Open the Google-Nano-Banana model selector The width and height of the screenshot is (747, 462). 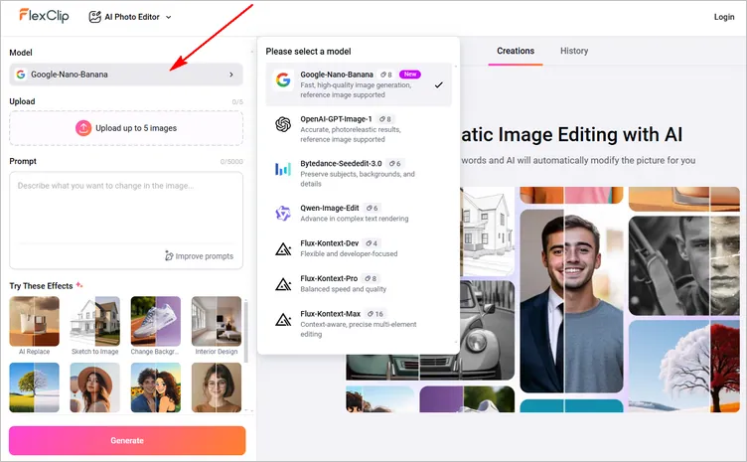tap(126, 75)
